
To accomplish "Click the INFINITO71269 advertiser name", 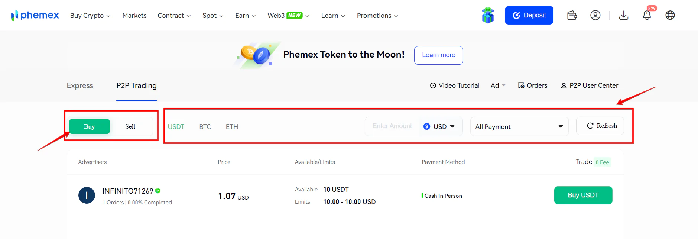I will pos(128,191).
